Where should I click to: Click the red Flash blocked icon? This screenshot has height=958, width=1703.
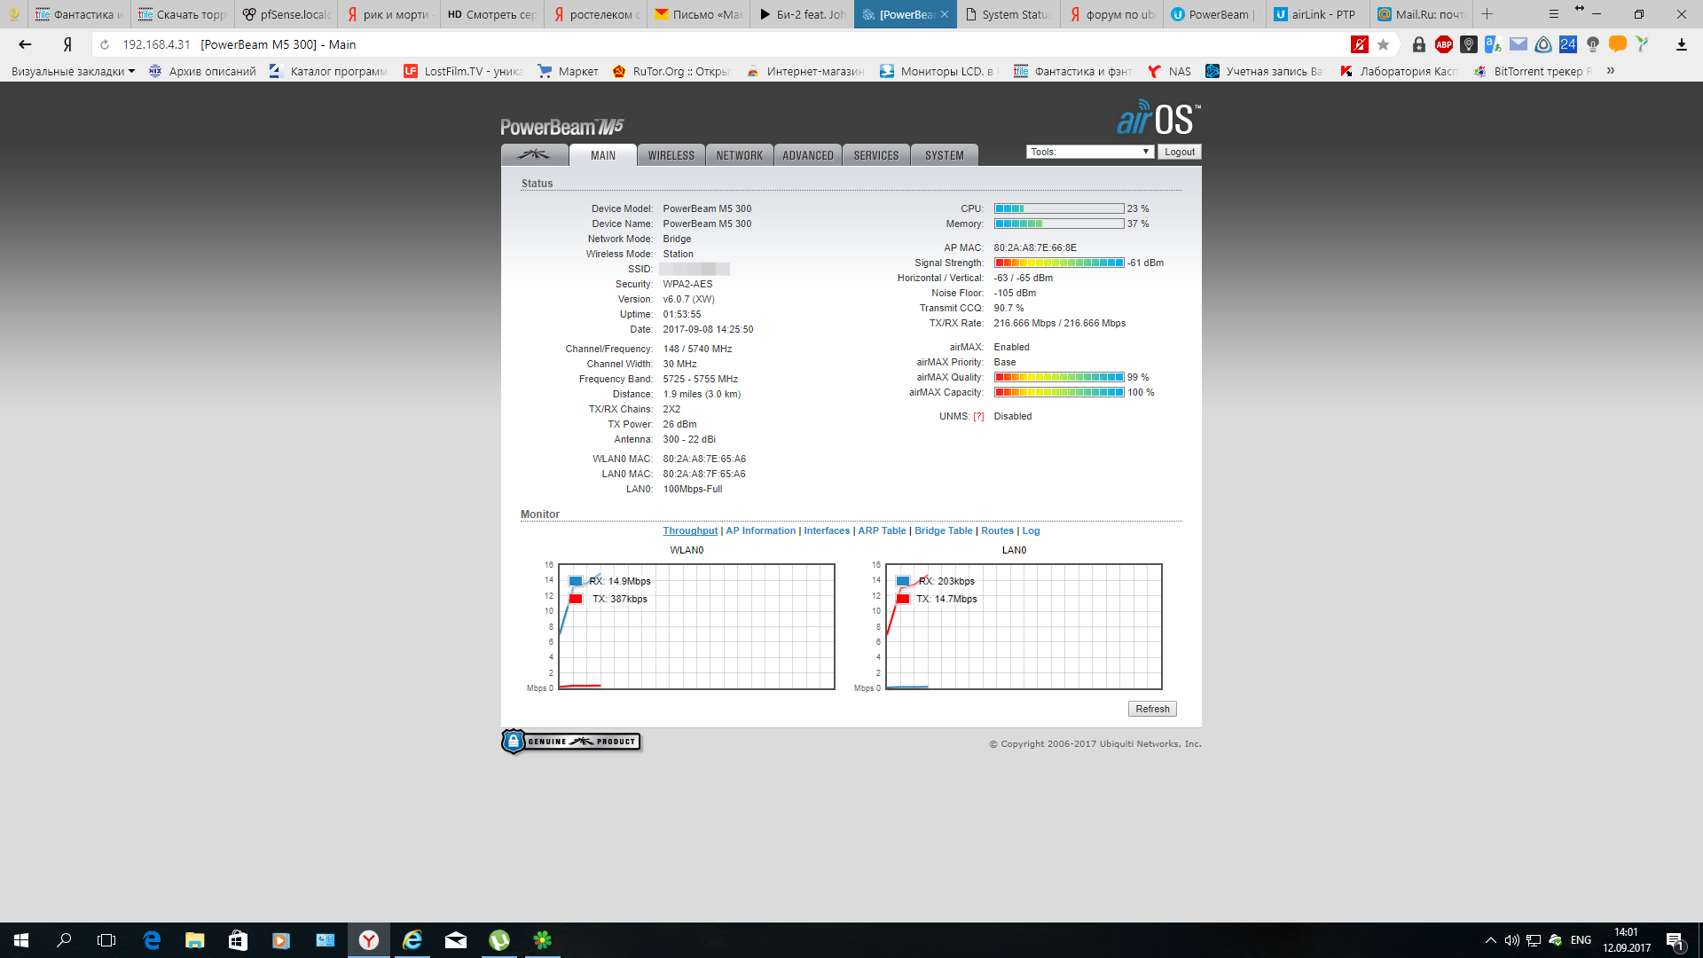click(1359, 44)
